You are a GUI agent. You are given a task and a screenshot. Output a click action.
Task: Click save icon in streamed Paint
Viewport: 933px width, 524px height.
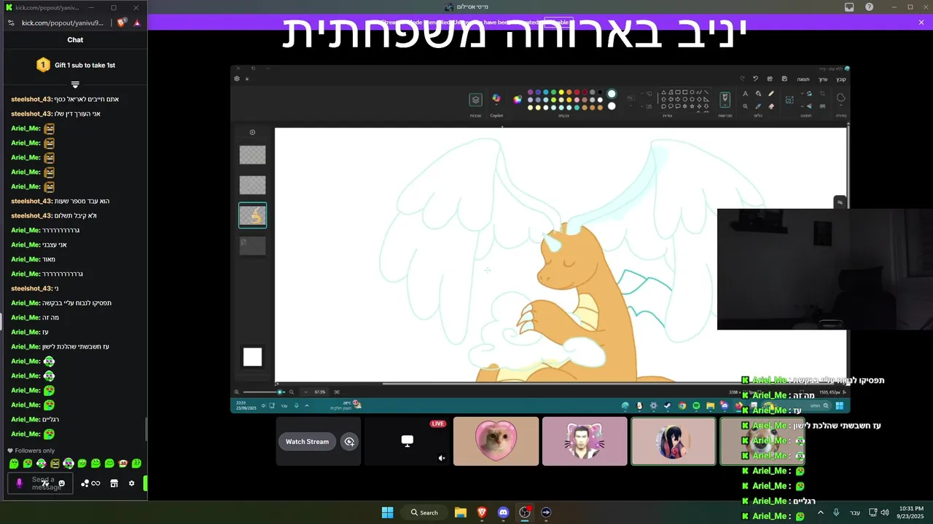(x=784, y=79)
